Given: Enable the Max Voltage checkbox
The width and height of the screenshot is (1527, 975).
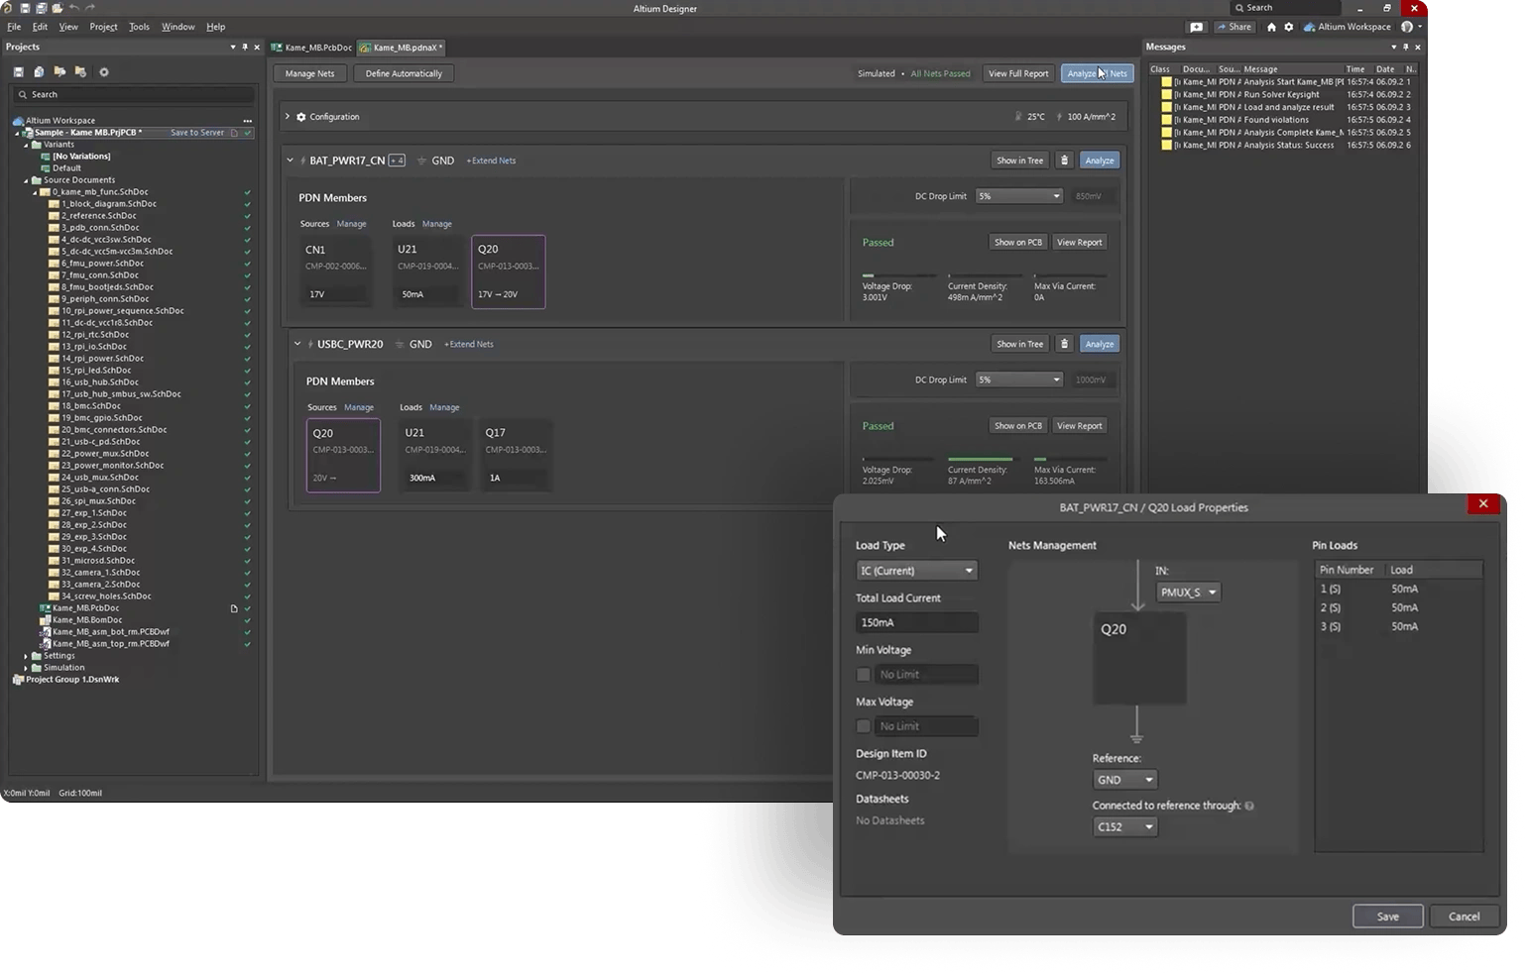Looking at the screenshot, I should [x=864, y=726].
